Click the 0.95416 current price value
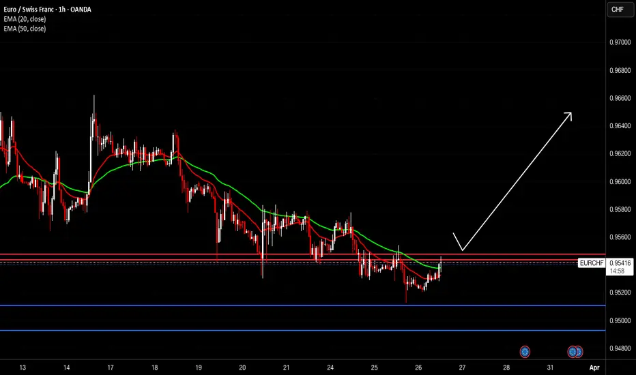 [x=620, y=263]
